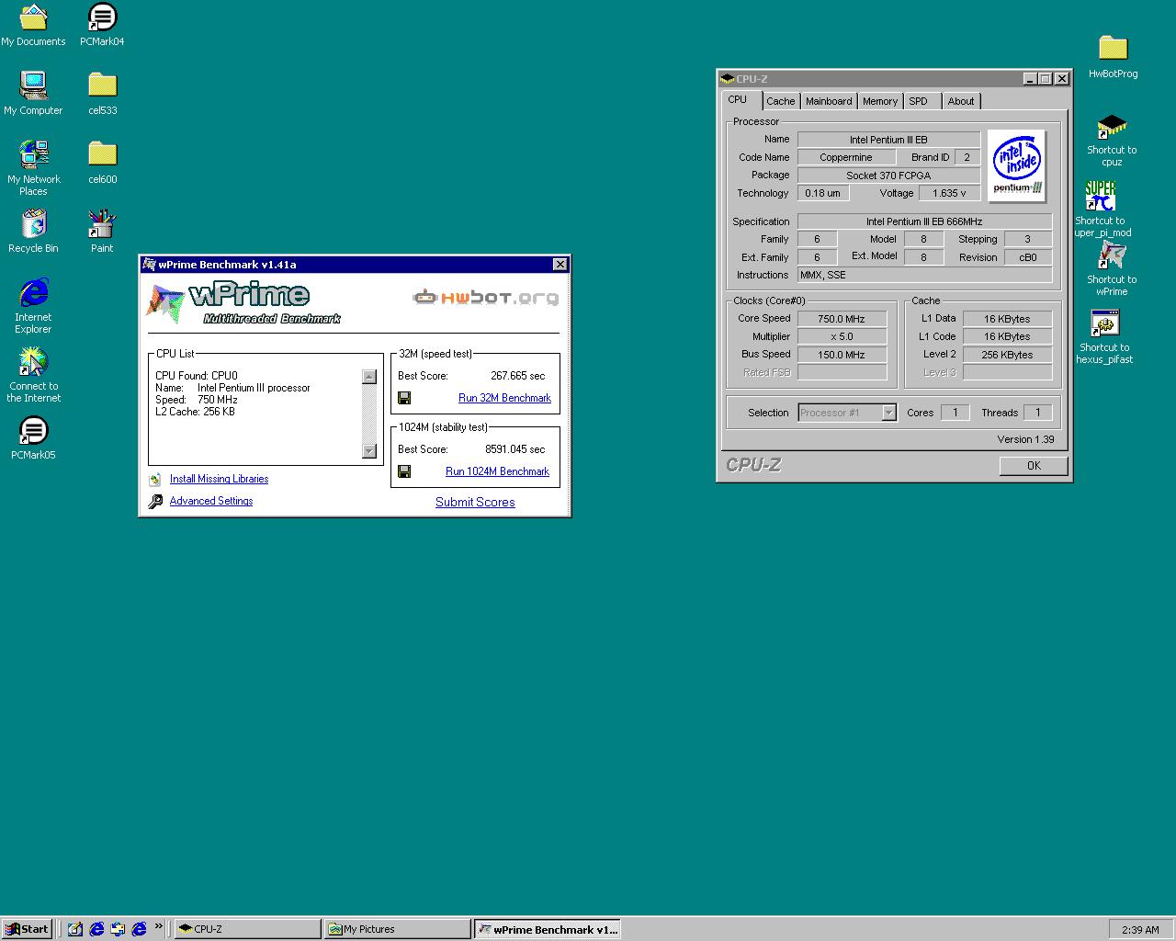Click the taskbar clock showing 2:39 AM
This screenshot has width=1176, height=941.
[x=1140, y=930]
